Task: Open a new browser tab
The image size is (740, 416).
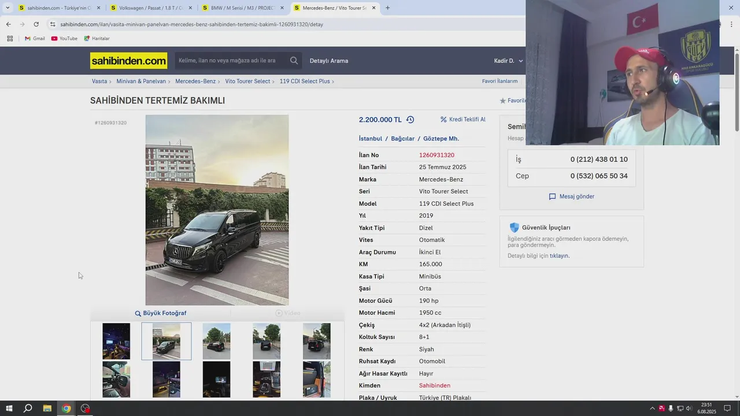Action: (x=387, y=8)
